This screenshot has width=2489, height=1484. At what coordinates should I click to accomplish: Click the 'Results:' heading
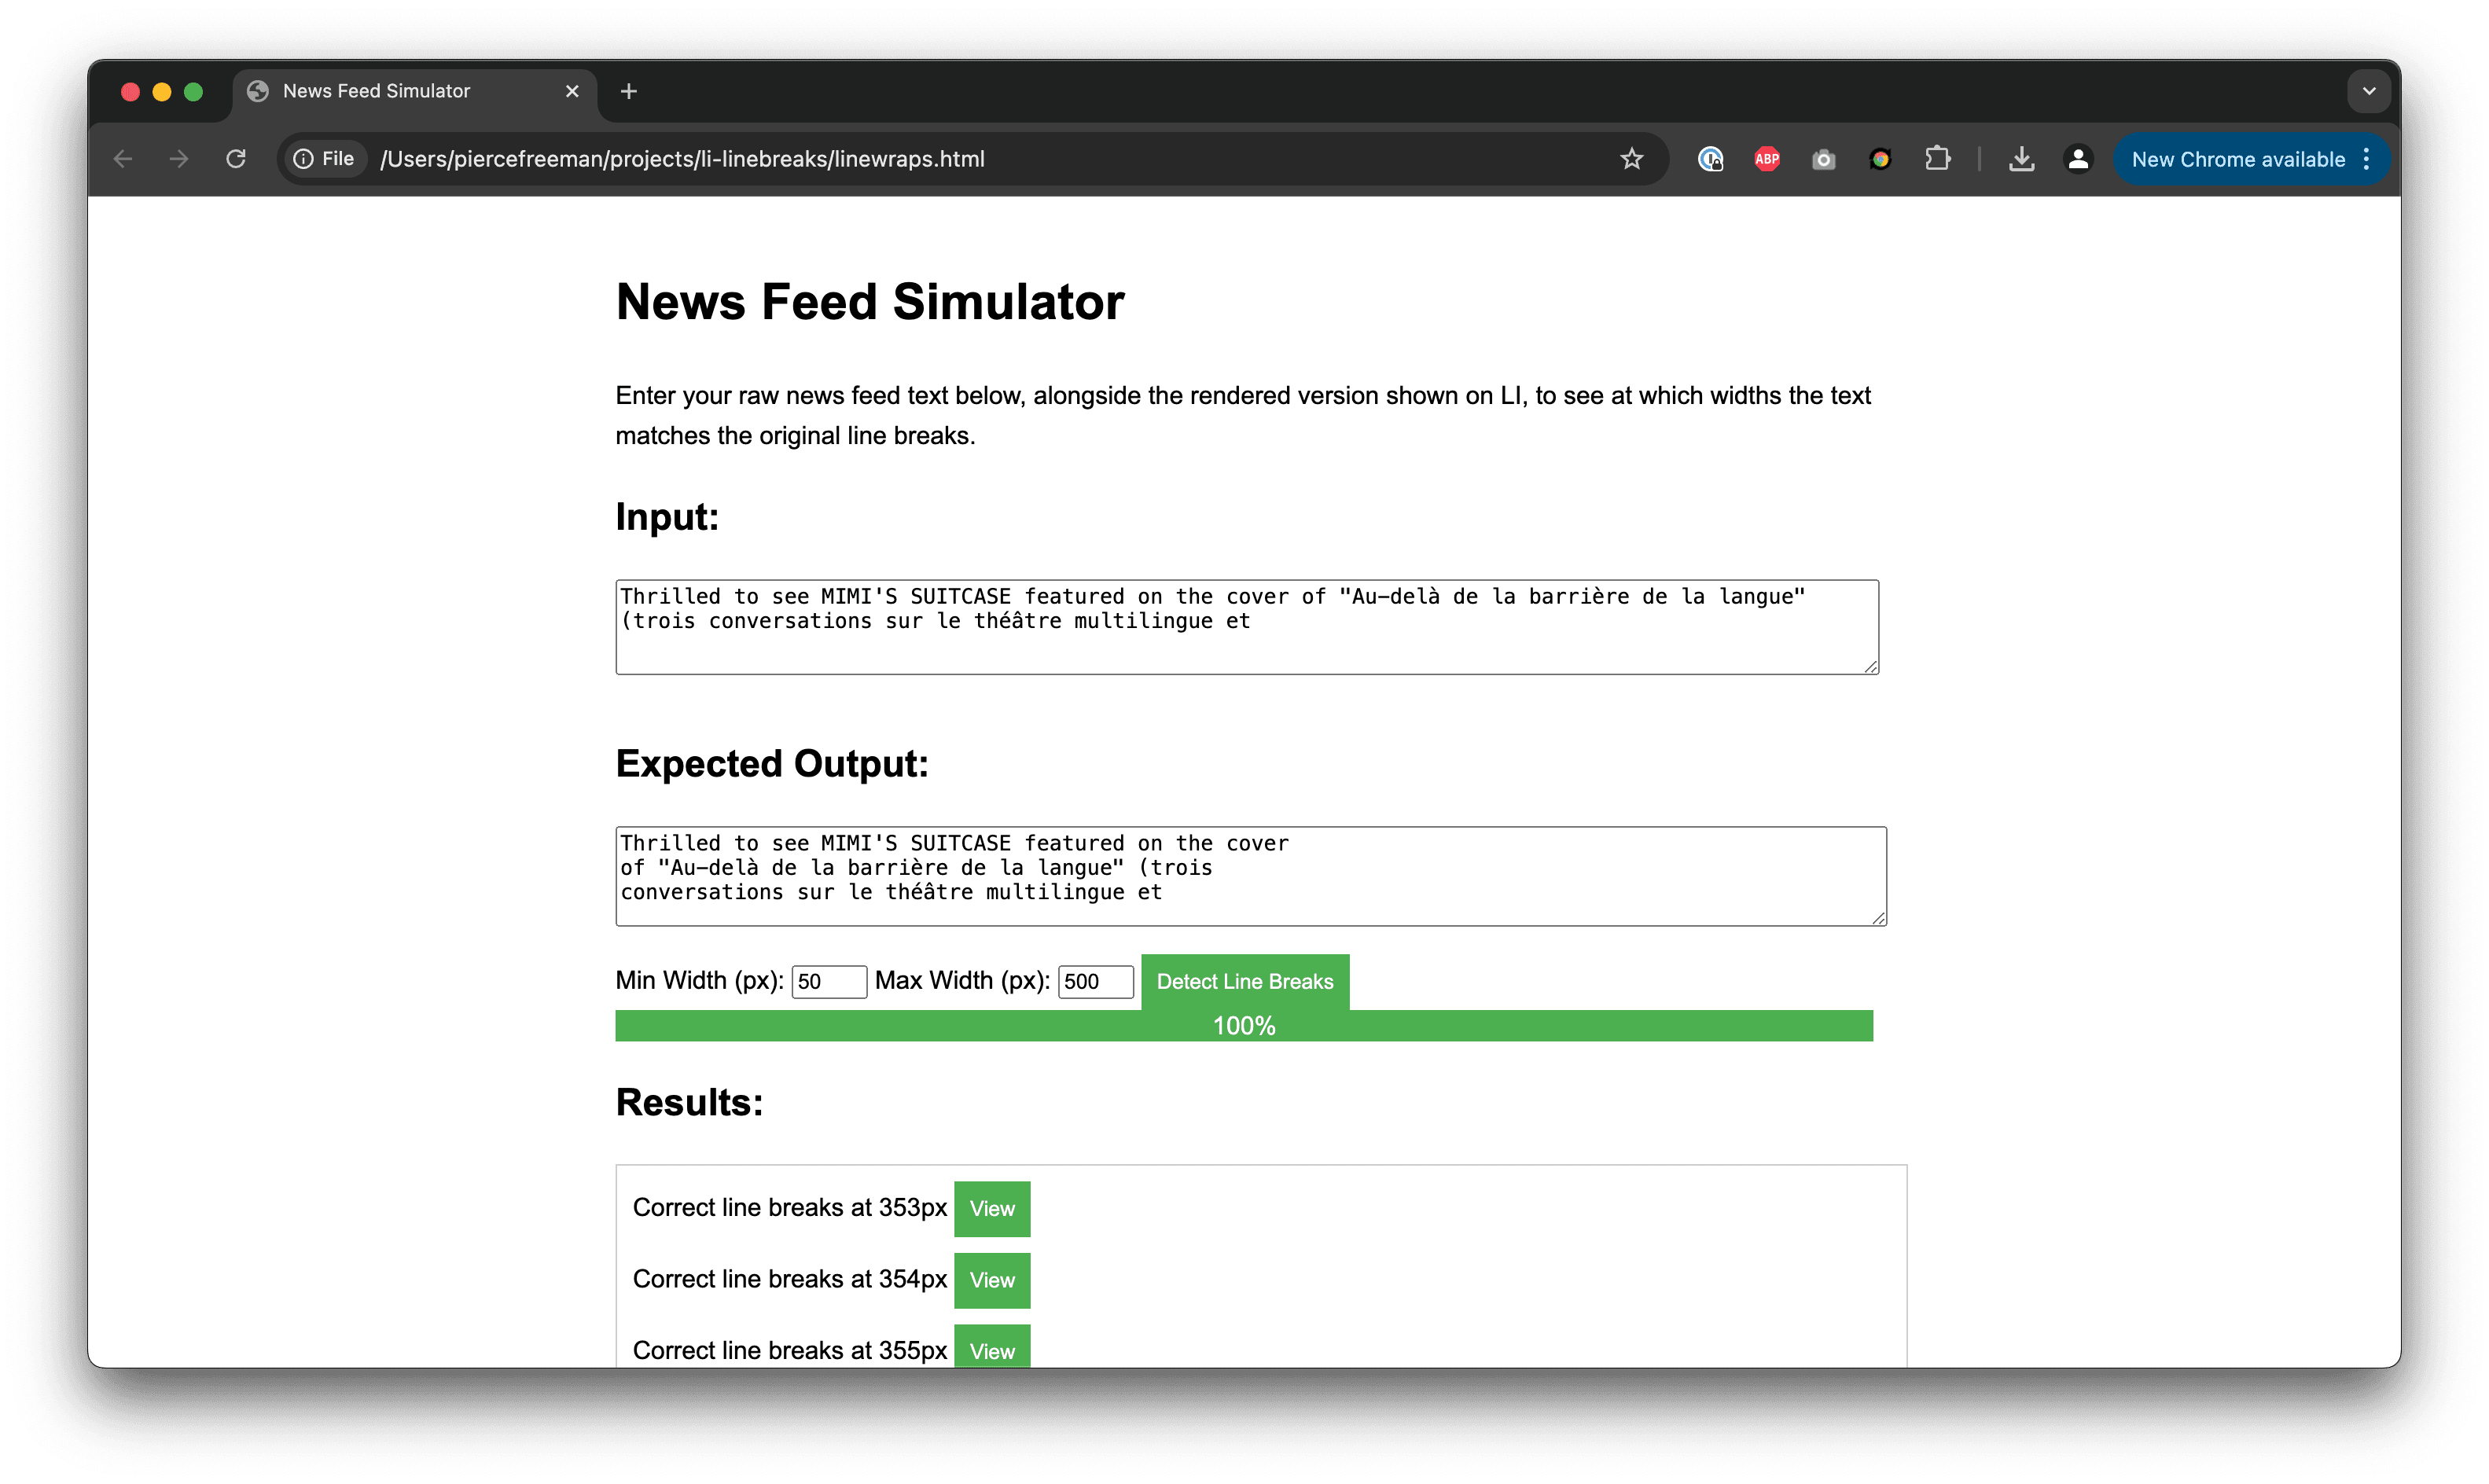690,1102
